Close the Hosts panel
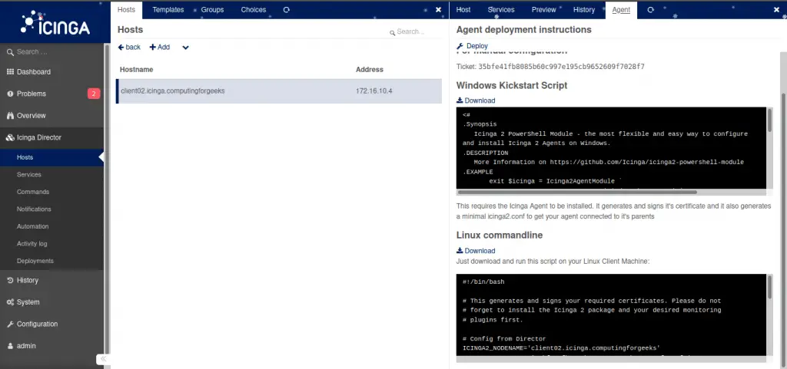 click(x=438, y=9)
